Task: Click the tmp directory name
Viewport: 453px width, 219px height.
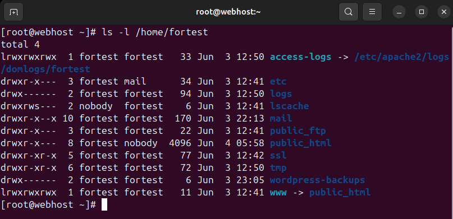Action: [x=278, y=167]
